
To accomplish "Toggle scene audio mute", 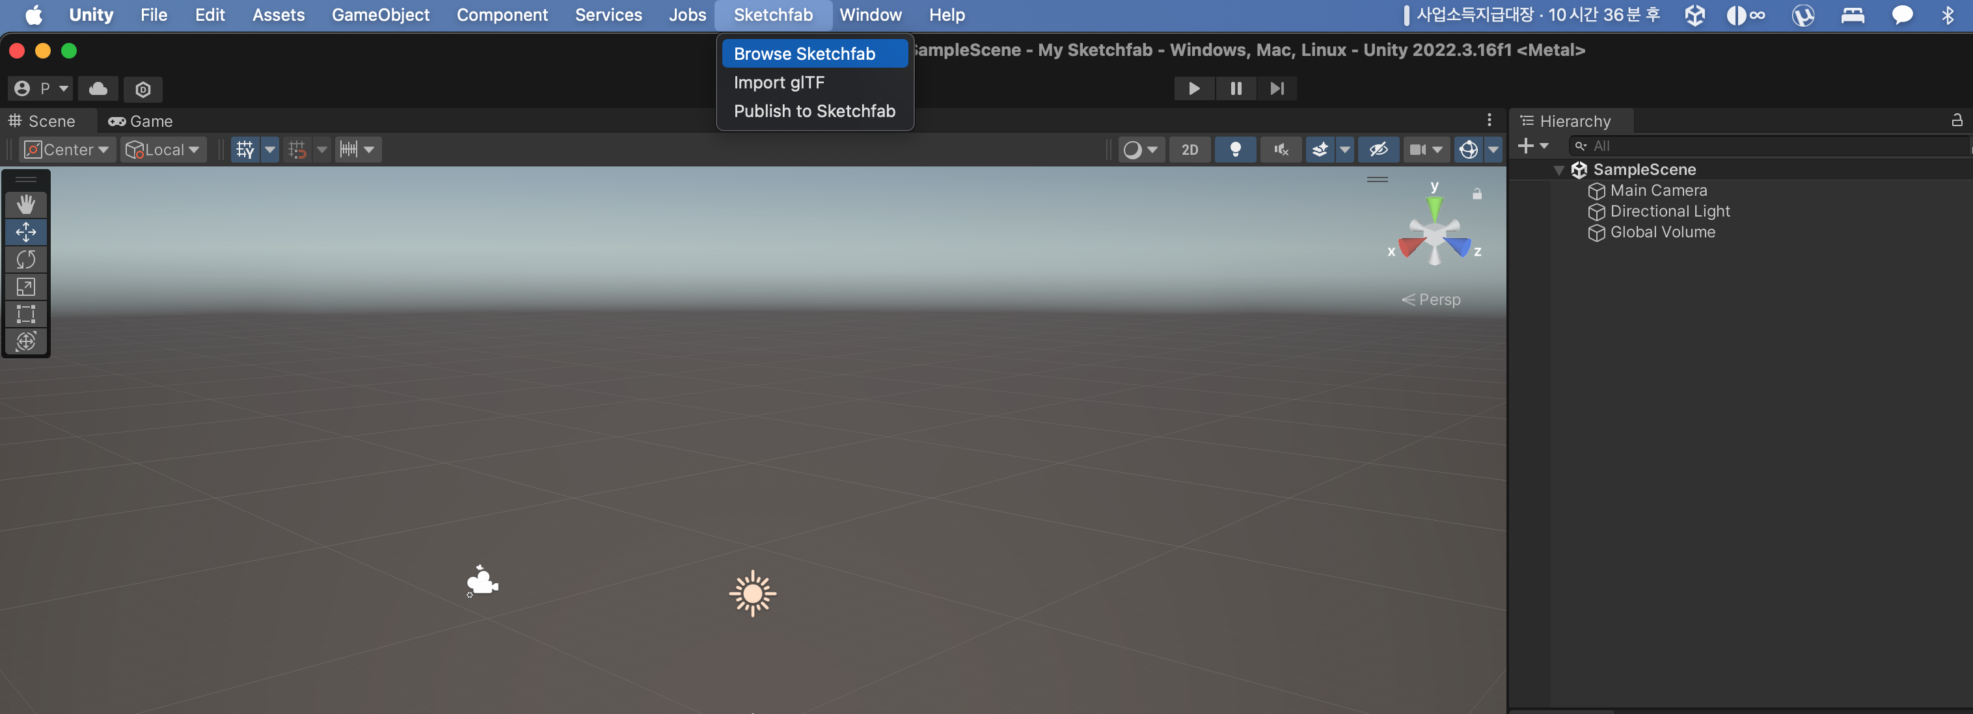I will (x=1281, y=149).
